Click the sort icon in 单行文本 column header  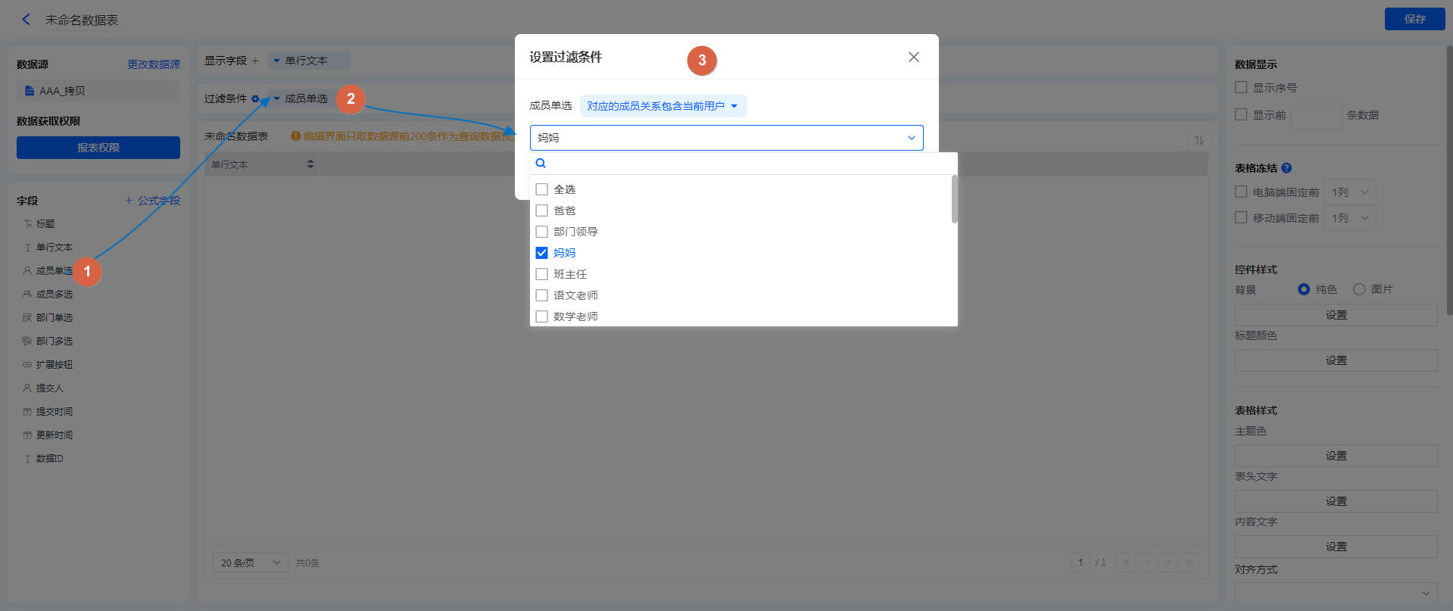pyautogui.click(x=310, y=164)
